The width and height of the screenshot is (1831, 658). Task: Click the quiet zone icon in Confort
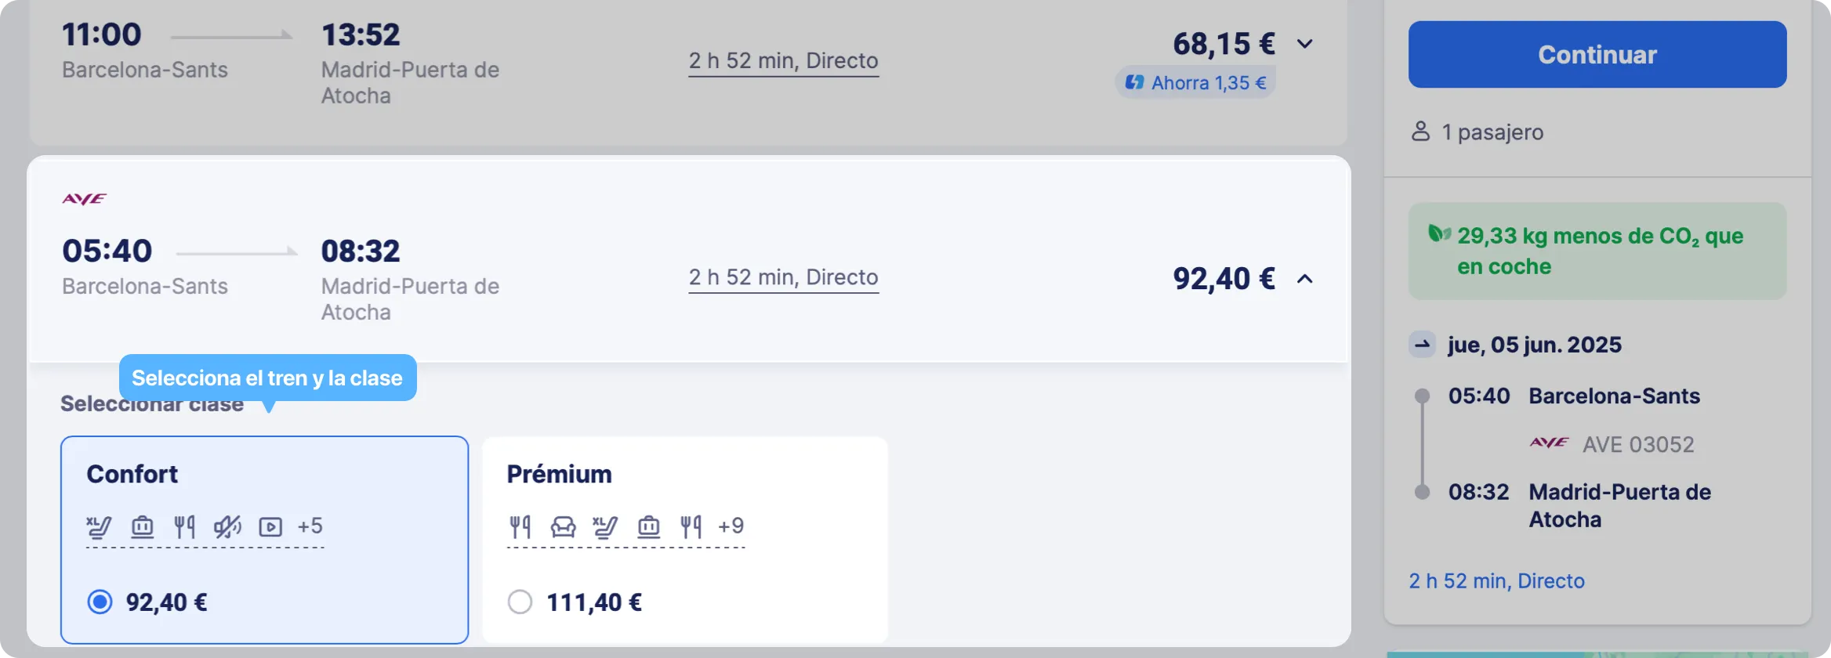(x=227, y=526)
